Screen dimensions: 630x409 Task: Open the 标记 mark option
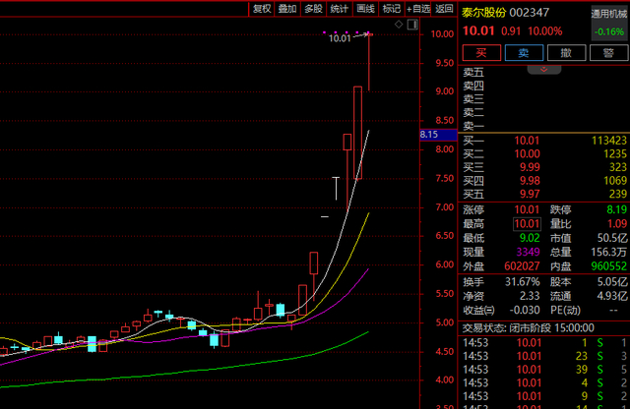(x=392, y=9)
